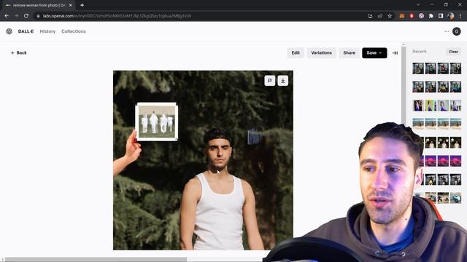The width and height of the screenshot is (467, 262).
Task: Open the Collections tab
Action: (x=74, y=31)
